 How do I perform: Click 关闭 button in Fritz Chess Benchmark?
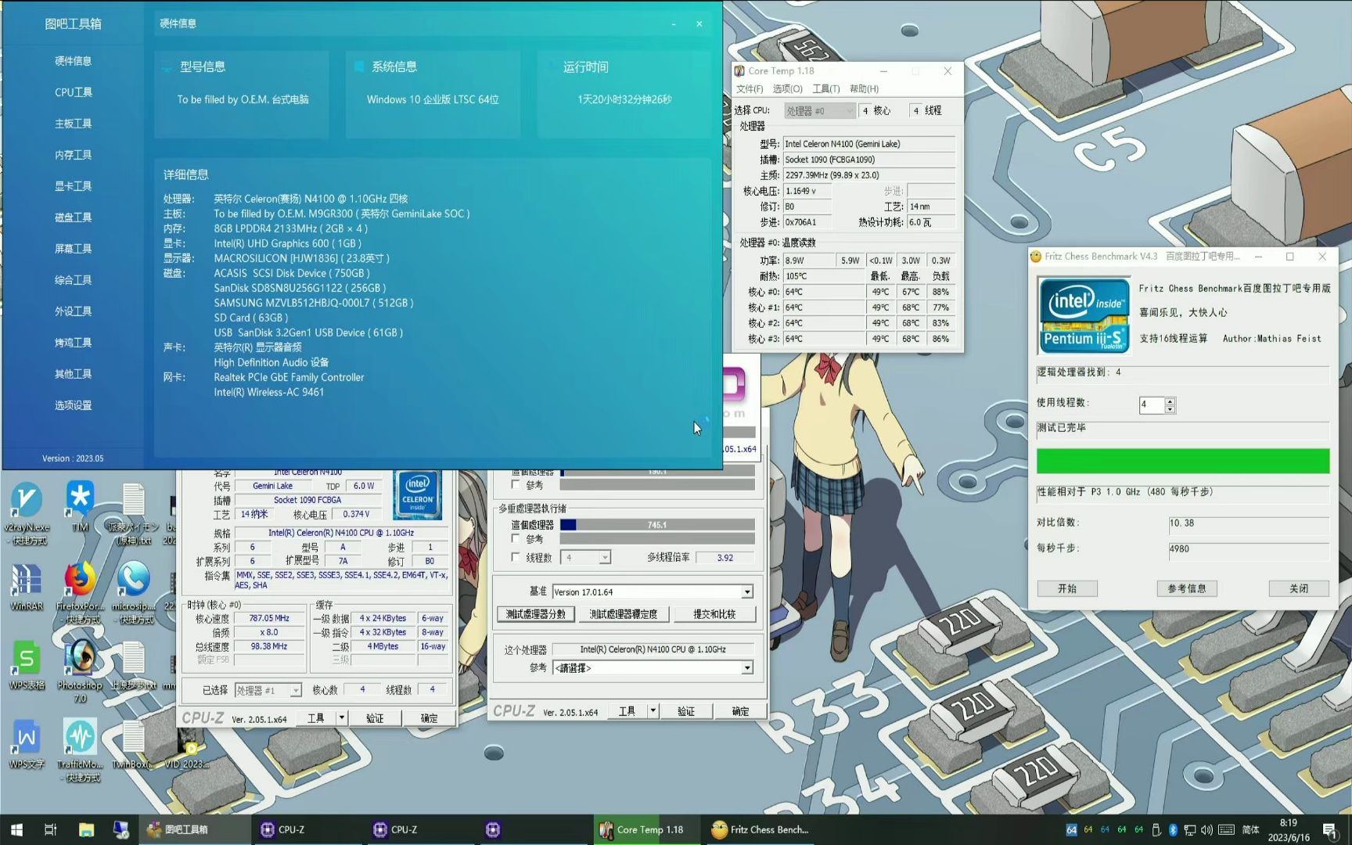coord(1299,588)
